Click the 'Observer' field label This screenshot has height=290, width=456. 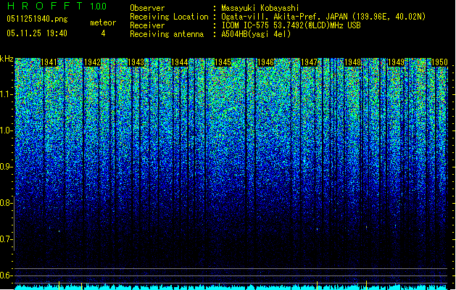pyautogui.click(x=147, y=8)
